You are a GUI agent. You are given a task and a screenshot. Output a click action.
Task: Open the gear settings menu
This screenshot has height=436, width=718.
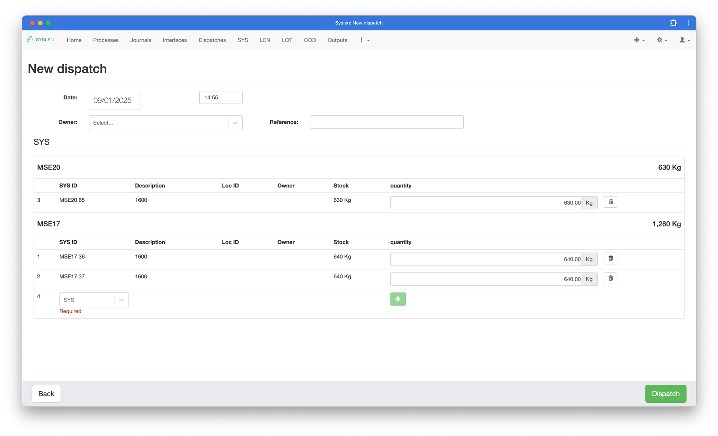(662, 40)
